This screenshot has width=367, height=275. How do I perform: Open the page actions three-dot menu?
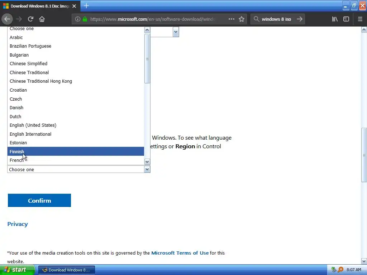[231, 19]
